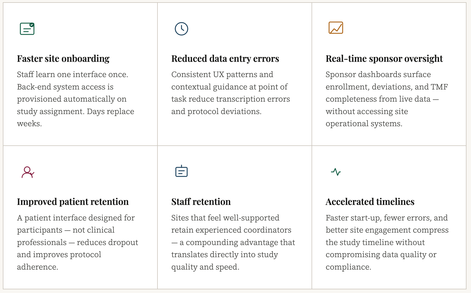Click the green checklist card icon
The width and height of the screenshot is (471, 293).
(27, 29)
